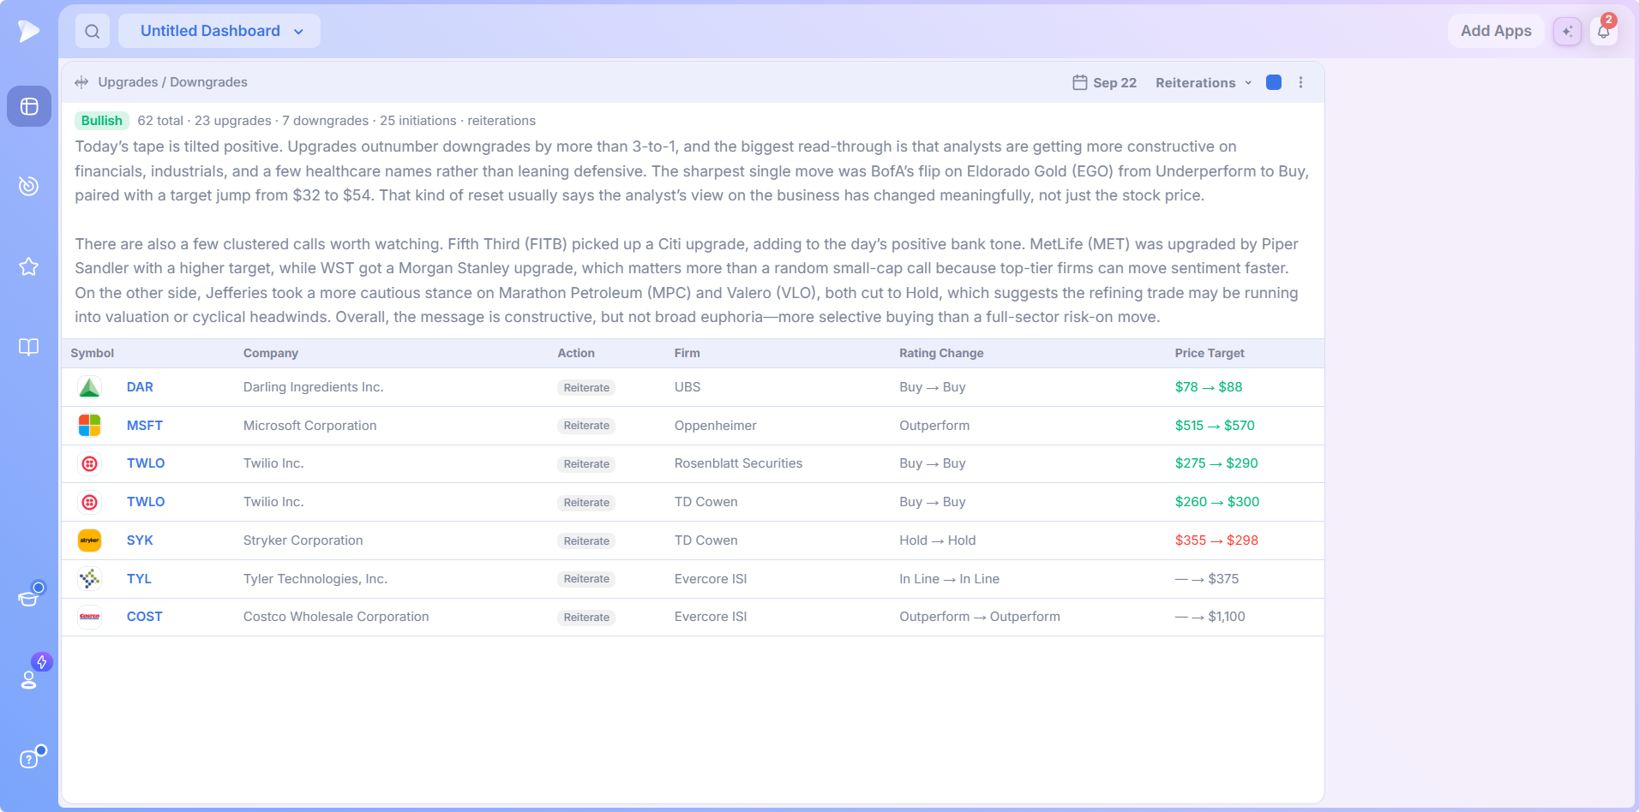Sort by the Rating Change column header
Viewport: 1639px width, 812px height.
tap(941, 353)
